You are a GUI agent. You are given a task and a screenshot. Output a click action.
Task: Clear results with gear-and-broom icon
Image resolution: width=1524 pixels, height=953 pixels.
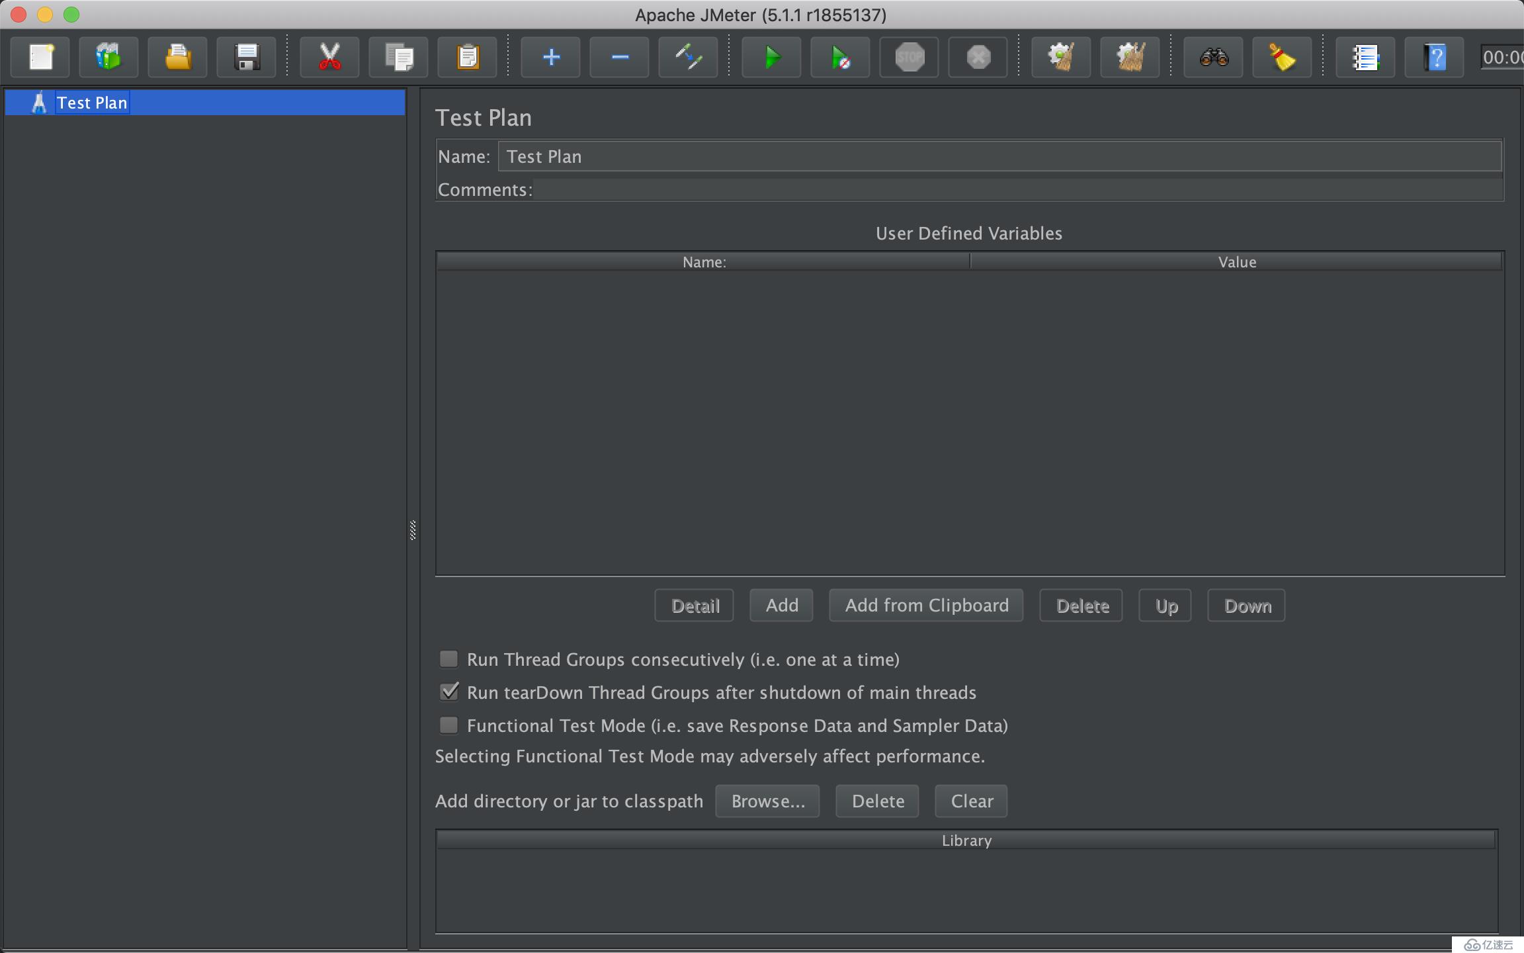1061,58
